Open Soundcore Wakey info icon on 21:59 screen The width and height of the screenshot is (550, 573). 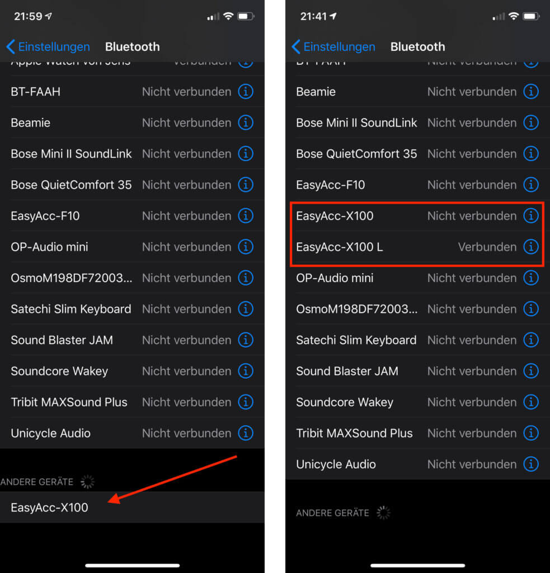tap(246, 371)
